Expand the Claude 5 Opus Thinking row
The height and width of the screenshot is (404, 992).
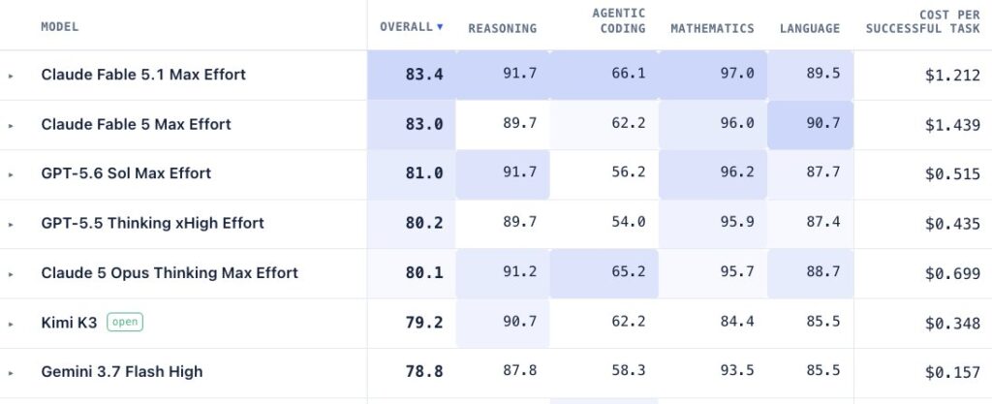tap(10, 274)
